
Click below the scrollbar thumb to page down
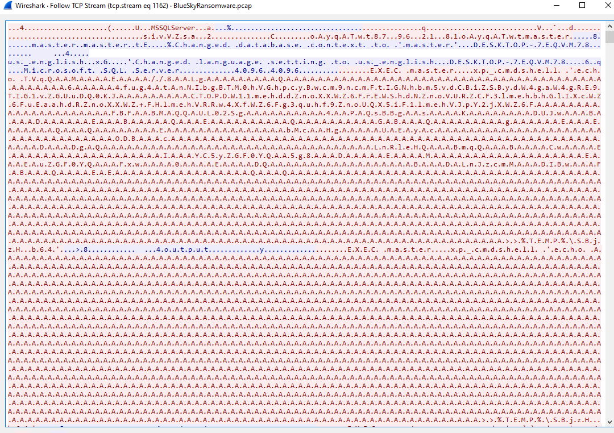pos(609,227)
